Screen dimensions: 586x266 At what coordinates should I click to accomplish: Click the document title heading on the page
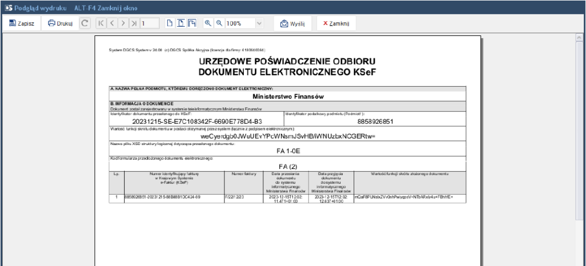pos(287,67)
